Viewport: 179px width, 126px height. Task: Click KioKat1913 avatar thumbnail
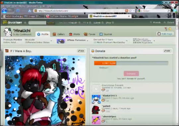(96, 99)
